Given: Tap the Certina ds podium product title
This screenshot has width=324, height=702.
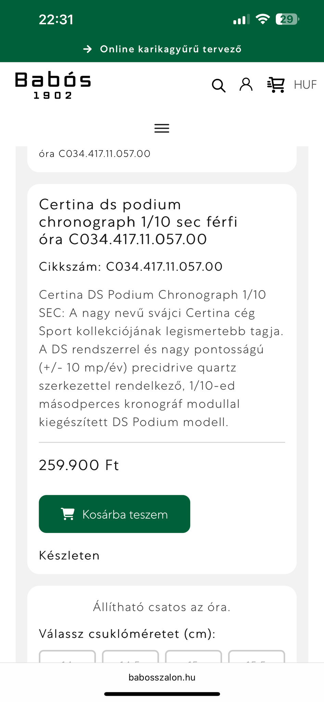Looking at the screenshot, I should click(x=138, y=222).
